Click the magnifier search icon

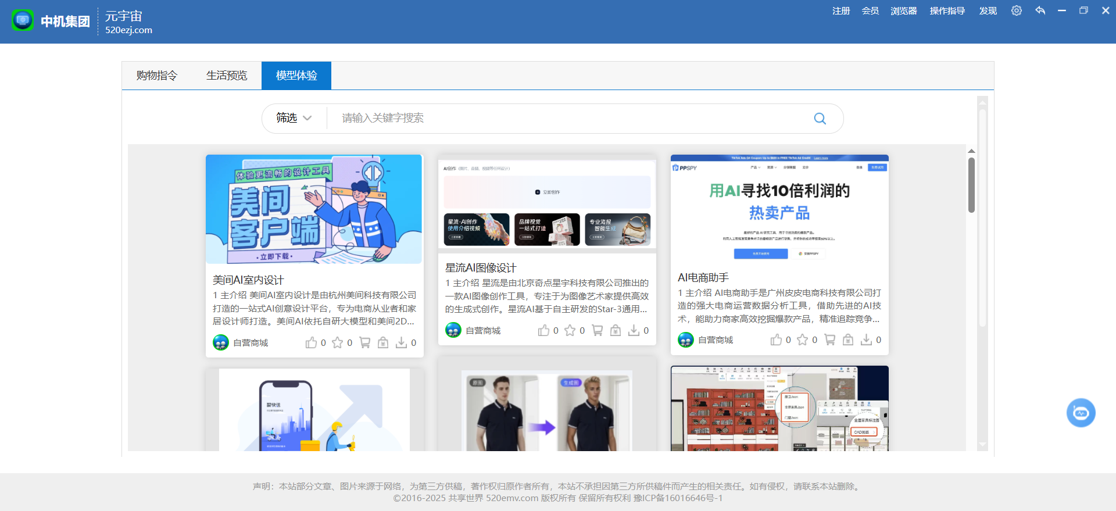click(x=820, y=119)
